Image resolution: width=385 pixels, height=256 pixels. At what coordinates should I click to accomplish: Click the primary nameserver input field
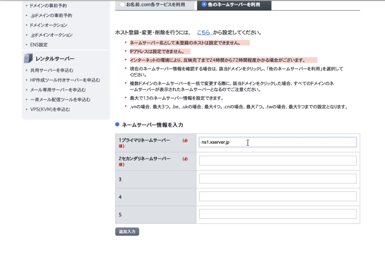(277, 142)
